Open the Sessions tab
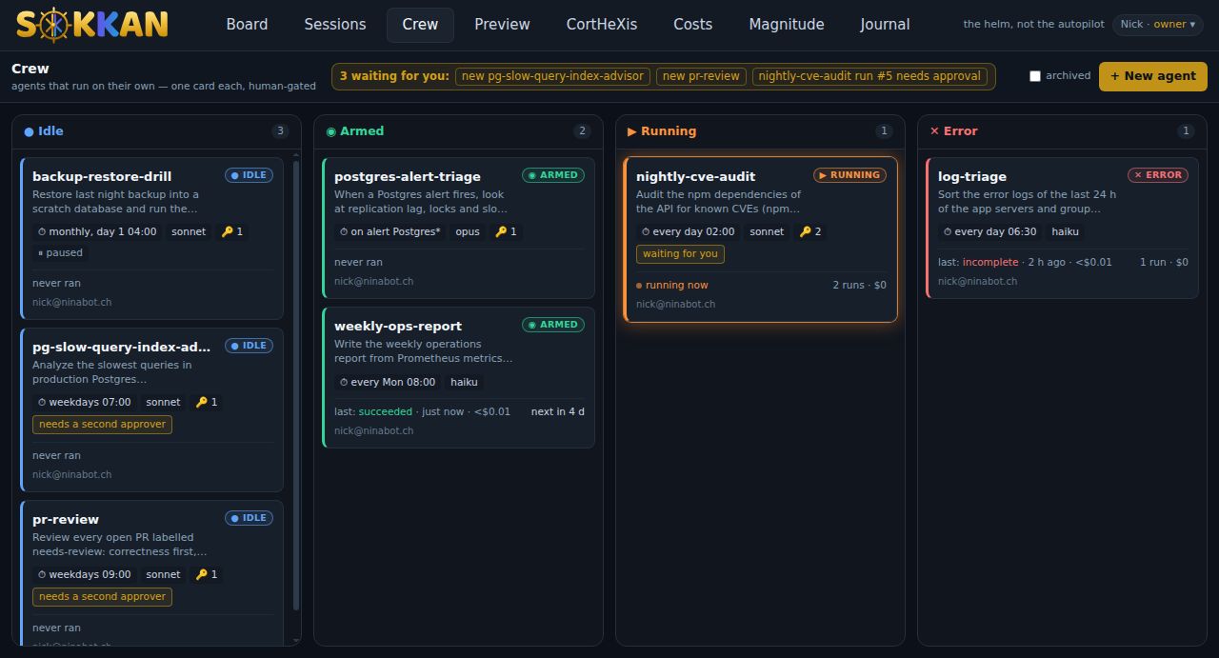1219x658 pixels. 335,25
